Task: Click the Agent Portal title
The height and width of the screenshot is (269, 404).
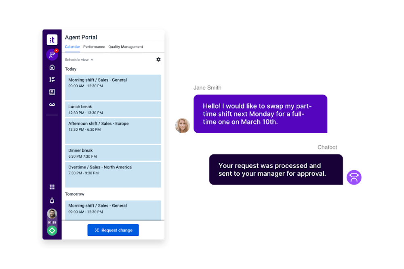Action: pyautogui.click(x=81, y=37)
